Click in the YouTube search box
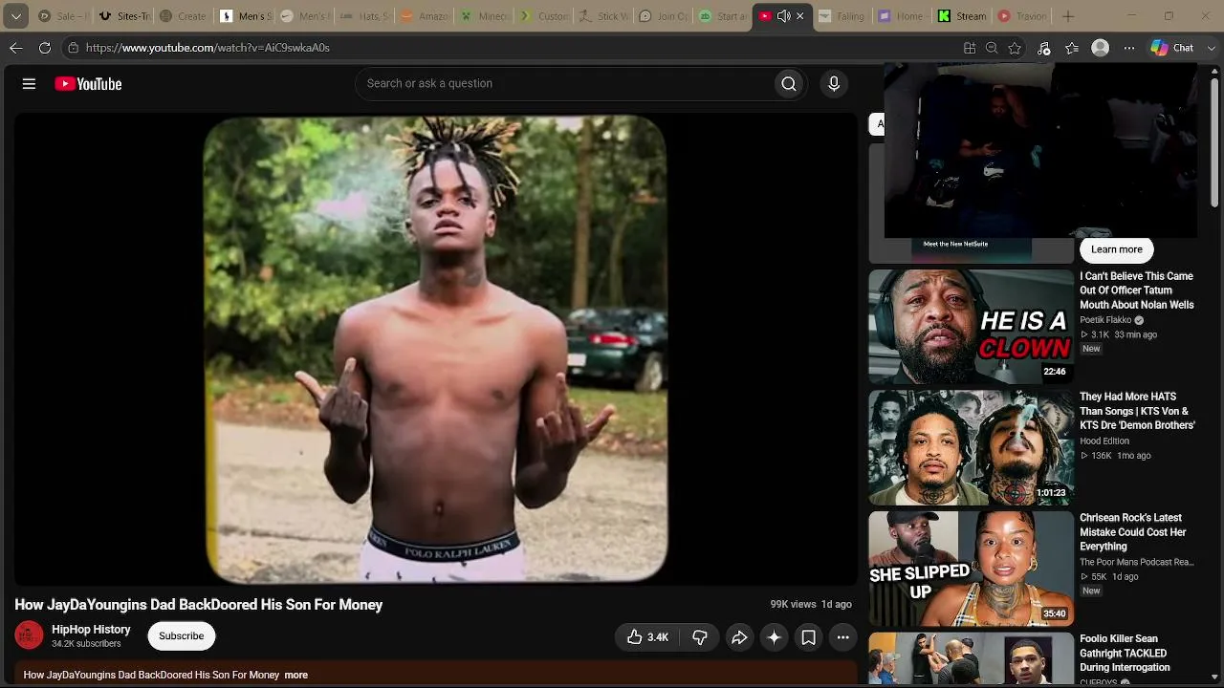The image size is (1224, 688). pos(564,84)
